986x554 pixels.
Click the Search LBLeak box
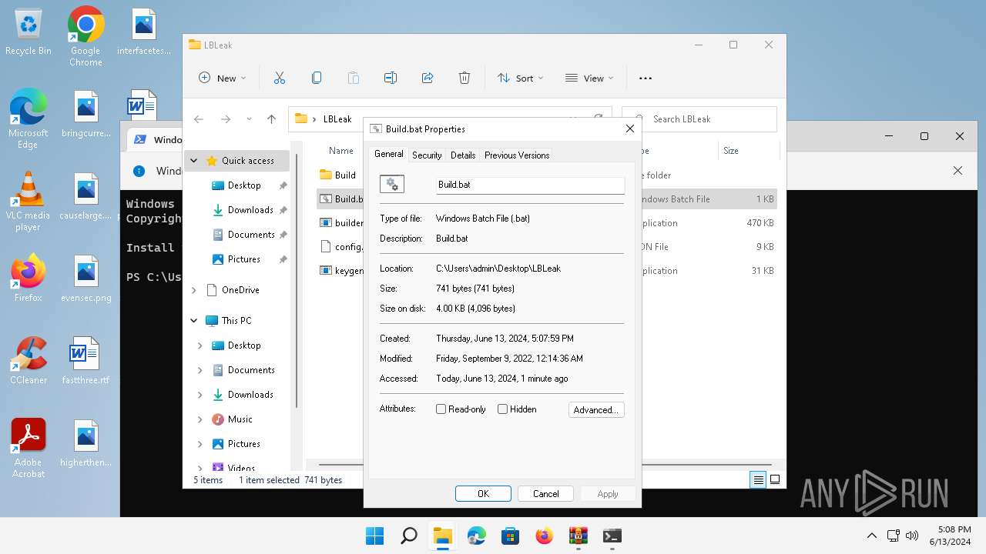coord(699,119)
